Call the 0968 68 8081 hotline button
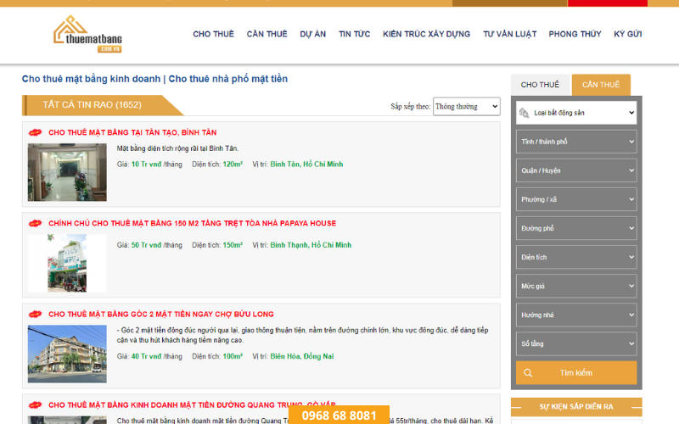This screenshot has width=679, height=424. [339, 415]
